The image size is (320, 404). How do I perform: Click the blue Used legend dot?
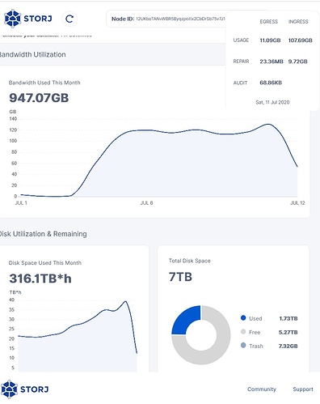point(243,318)
